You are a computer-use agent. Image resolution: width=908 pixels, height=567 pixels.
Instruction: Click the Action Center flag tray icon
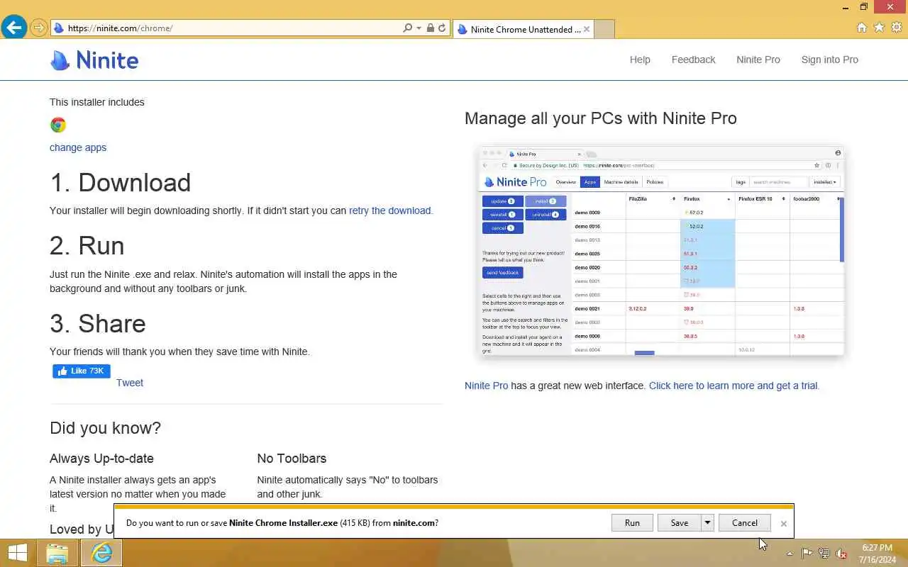click(x=807, y=554)
